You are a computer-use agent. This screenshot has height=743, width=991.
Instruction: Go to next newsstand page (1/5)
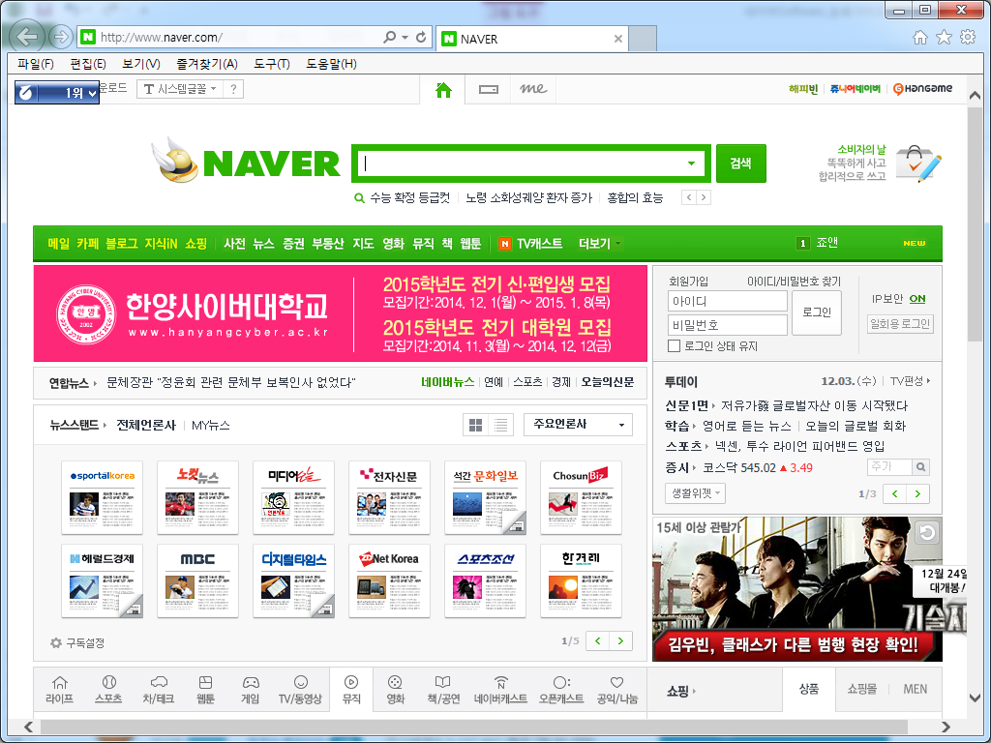(x=620, y=640)
